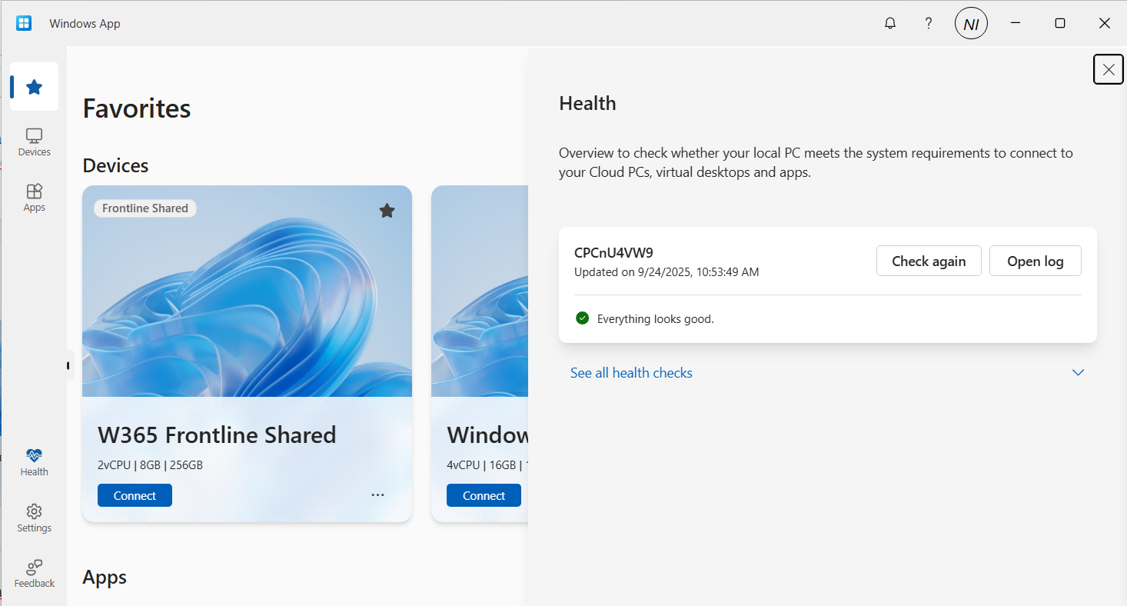Open help via question mark icon
Viewport: 1127px width, 606px height.
click(929, 24)
